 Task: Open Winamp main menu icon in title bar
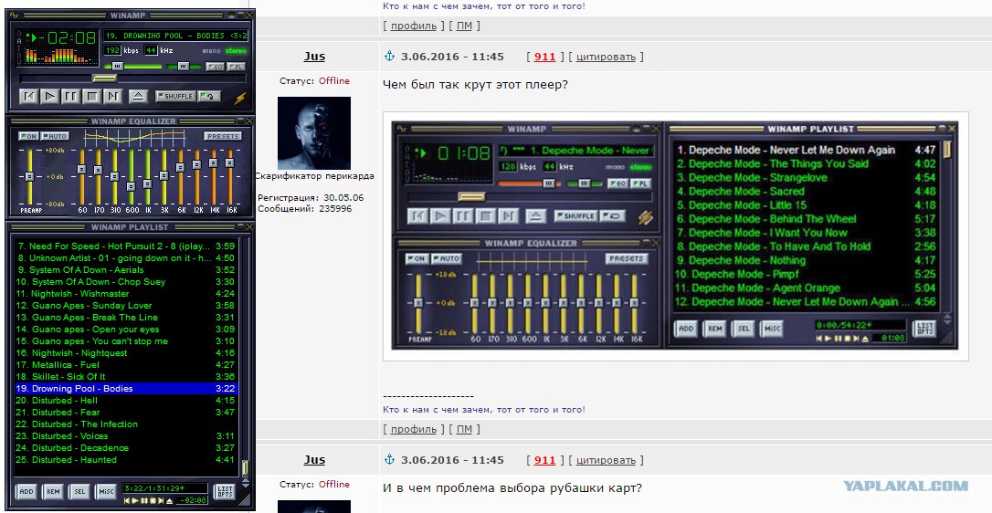tap(14, 15)
